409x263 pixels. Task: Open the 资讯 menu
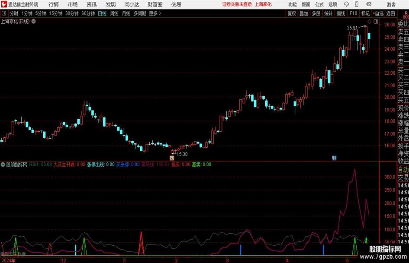tap(92, 4)
